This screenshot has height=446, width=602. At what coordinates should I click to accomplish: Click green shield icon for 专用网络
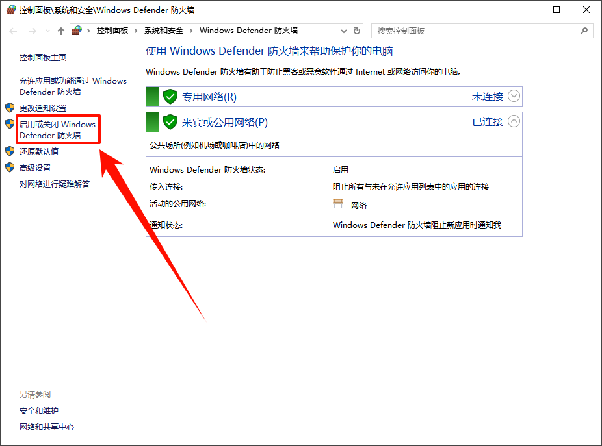[x=170, y=97]
